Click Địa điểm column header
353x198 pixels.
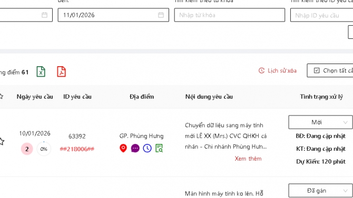point(142,97)
